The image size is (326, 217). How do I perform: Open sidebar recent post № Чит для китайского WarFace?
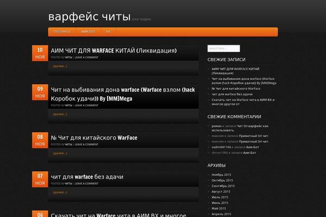pyautogui.click(x=236, y=88)
